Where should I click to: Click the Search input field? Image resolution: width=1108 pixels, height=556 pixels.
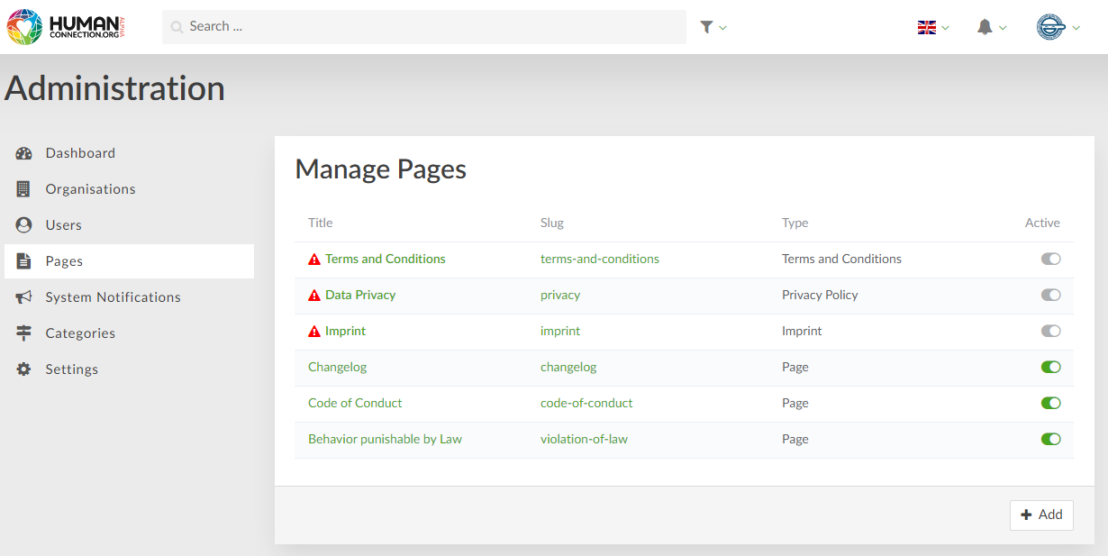pyautogui.click(x=424, y=27)
